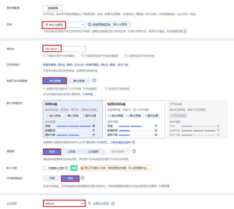The width and height of the screenshot is (234, 209).
Task: Turn 归档数据直读 to 关闭
Action: [70, 178]
